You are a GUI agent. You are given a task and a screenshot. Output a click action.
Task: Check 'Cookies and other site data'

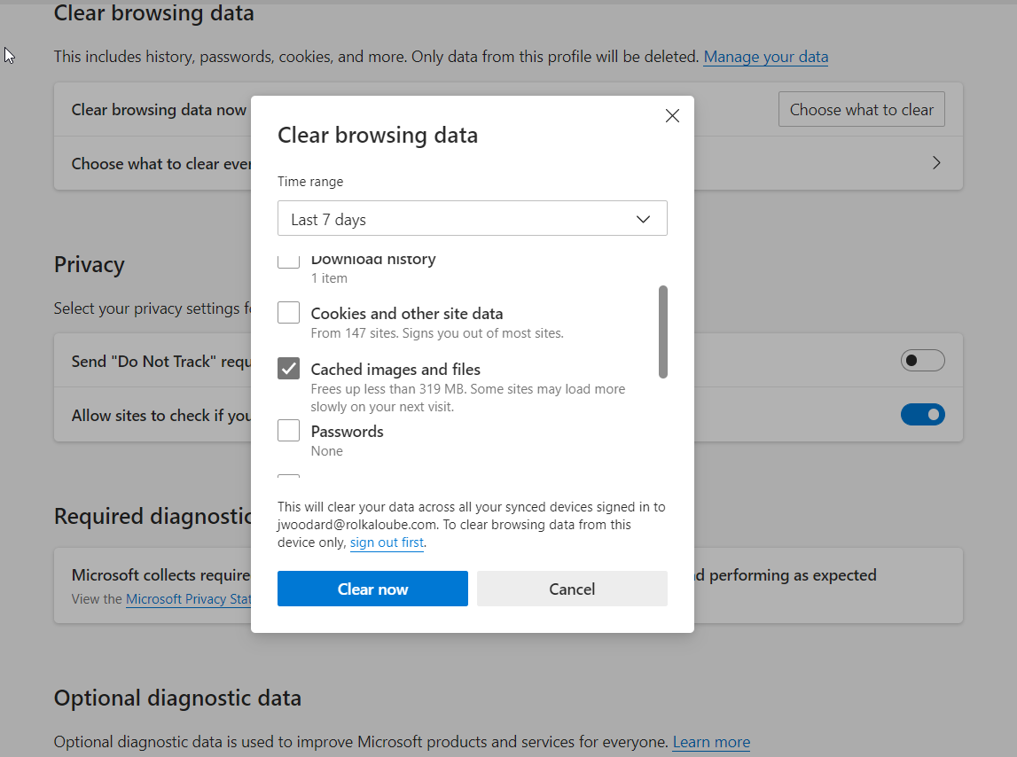click(287, 312)
